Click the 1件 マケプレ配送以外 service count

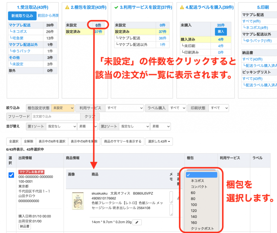(x=163, y=45)
